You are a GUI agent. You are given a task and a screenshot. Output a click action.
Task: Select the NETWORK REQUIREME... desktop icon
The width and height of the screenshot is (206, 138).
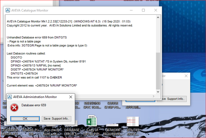[113, 129]
